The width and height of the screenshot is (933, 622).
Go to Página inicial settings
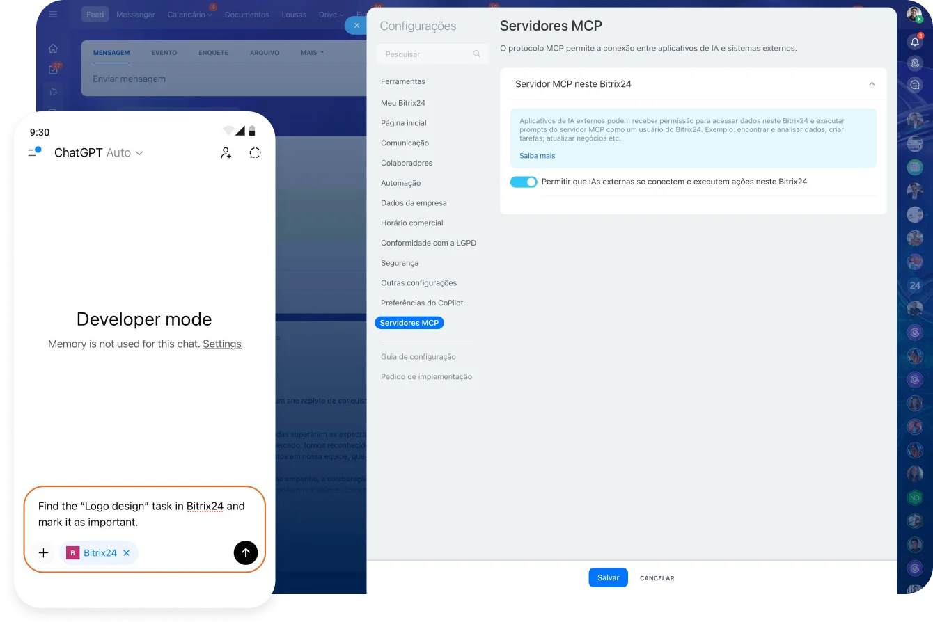(x=404, y=123)
